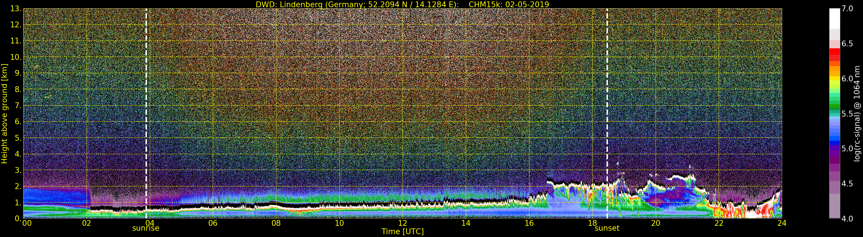The width and height of the screenshot is (863, 237).
Task: Click the time tick label "12"
Action: click(403, 223)
